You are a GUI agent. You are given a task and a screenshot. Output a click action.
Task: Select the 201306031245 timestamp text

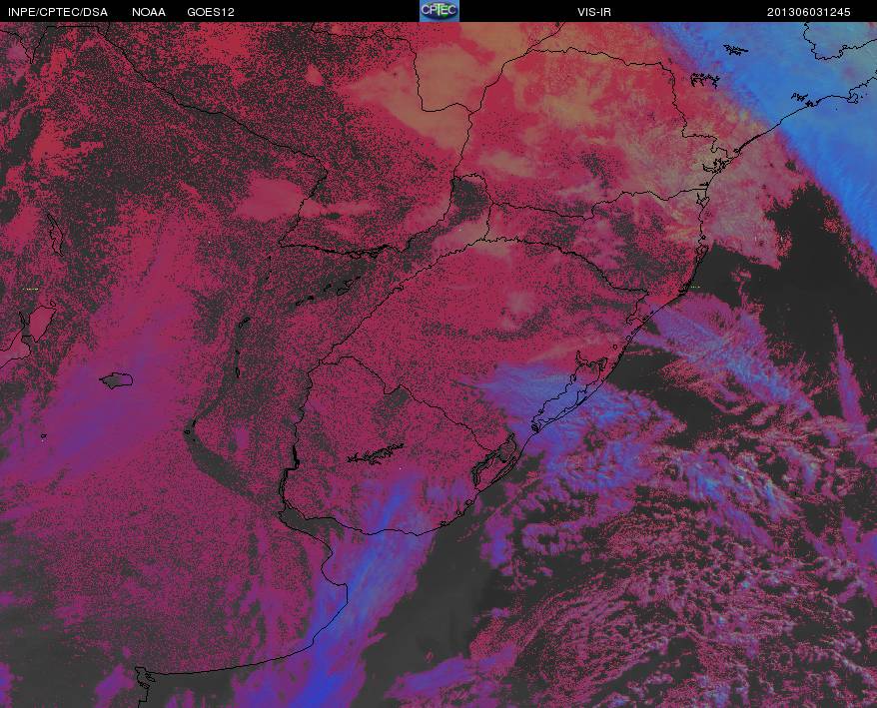tap(808, 12)
